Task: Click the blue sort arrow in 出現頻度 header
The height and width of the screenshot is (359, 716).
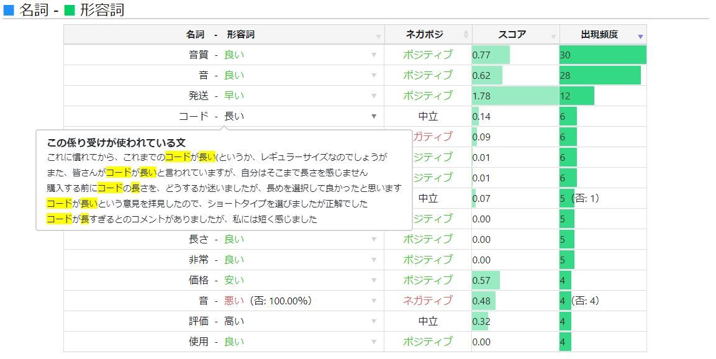Action: tap(640, 37)
